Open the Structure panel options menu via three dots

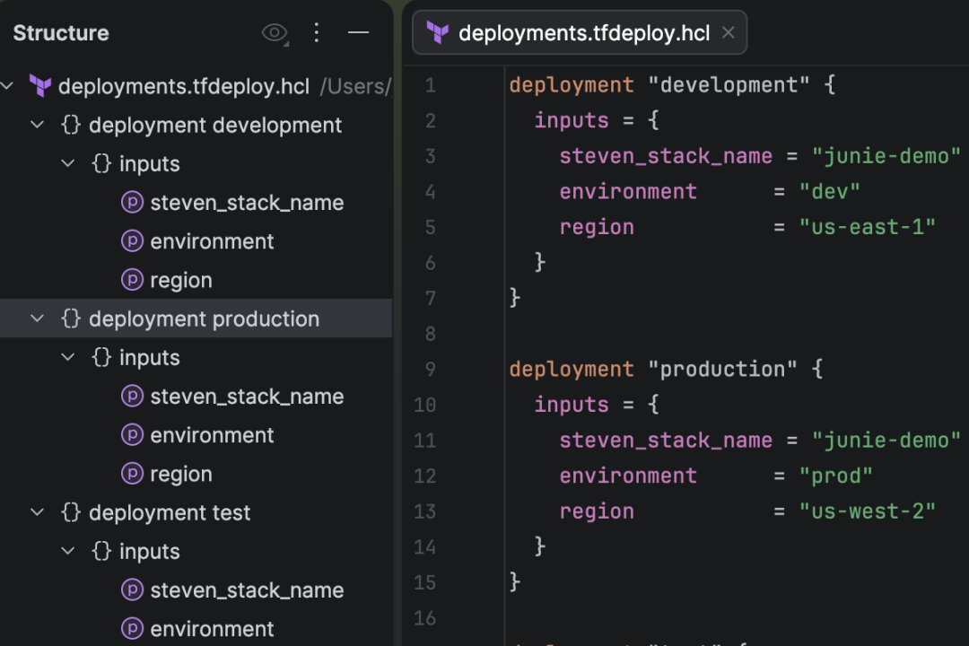pyautogui.click(x=317, y=32)
